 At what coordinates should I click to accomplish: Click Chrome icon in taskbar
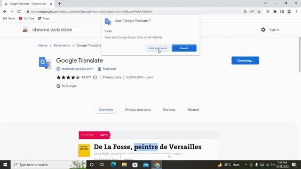point(157,165)
